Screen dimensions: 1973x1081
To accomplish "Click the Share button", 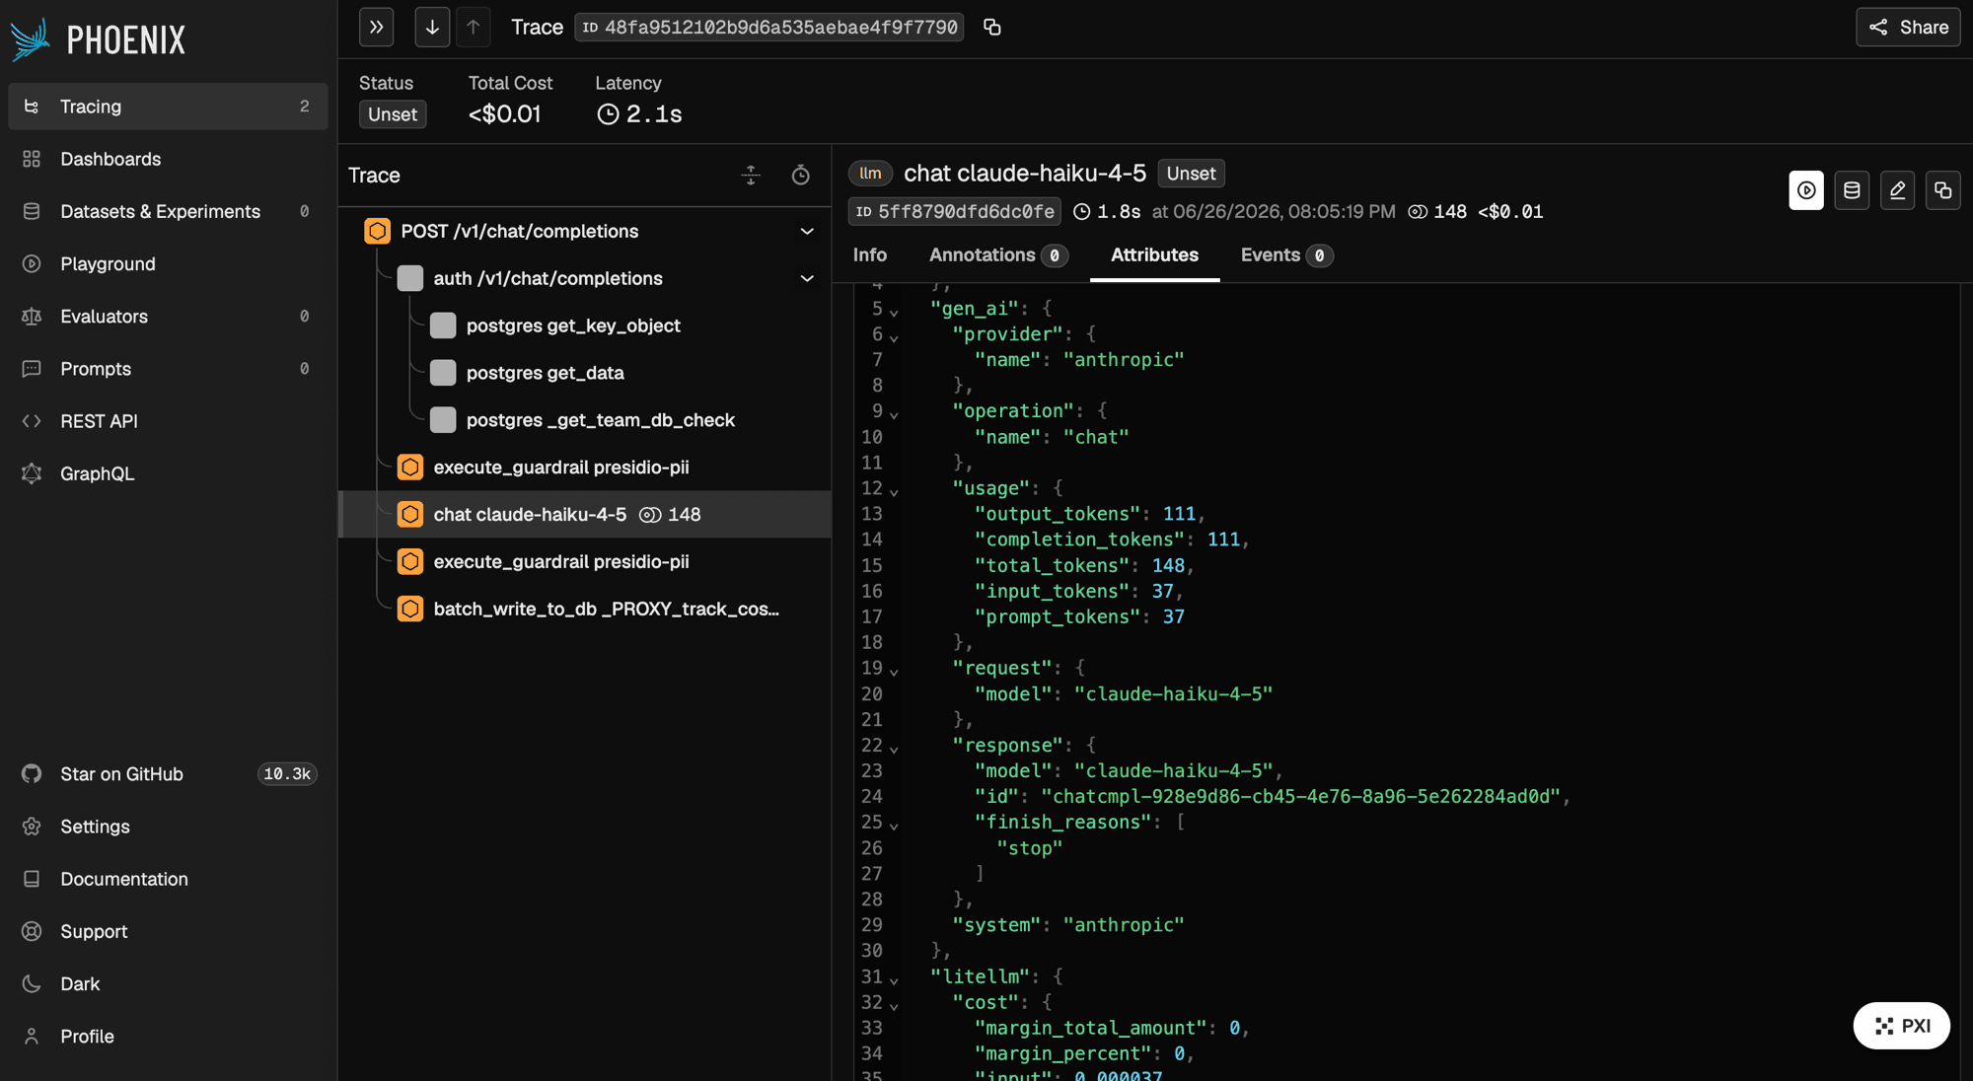I will coord(1908,28).
